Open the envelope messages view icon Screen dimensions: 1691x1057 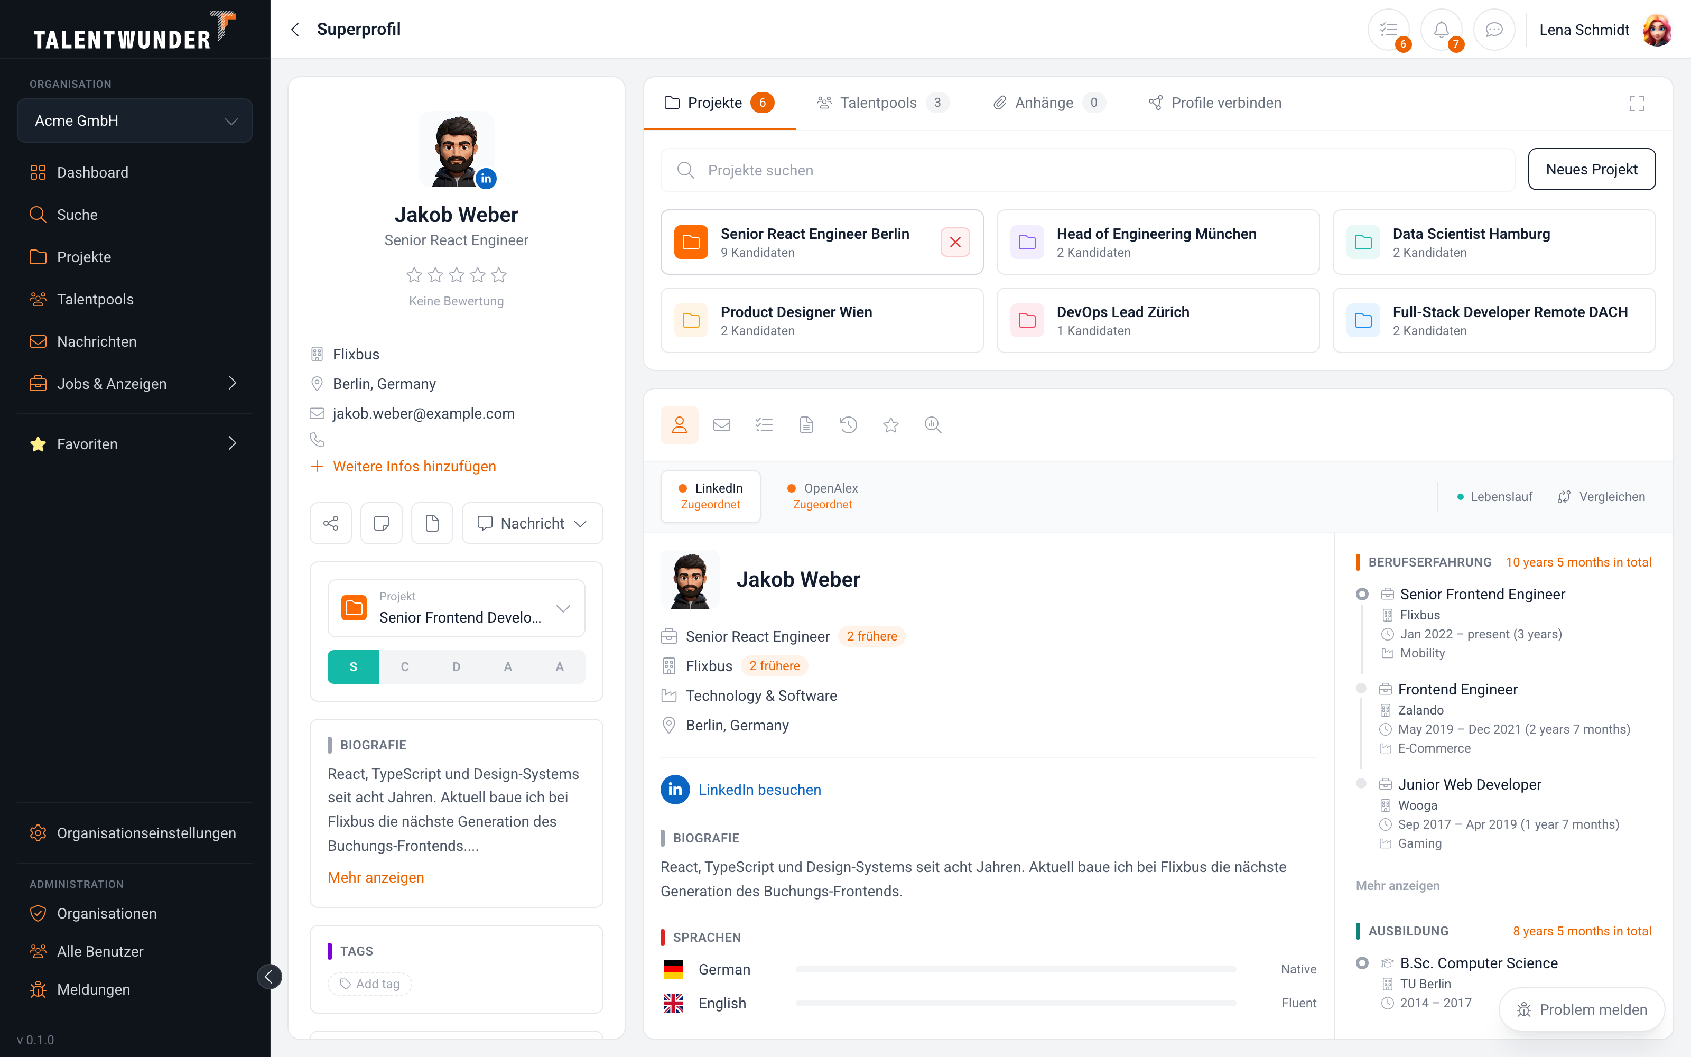point(722,424)
